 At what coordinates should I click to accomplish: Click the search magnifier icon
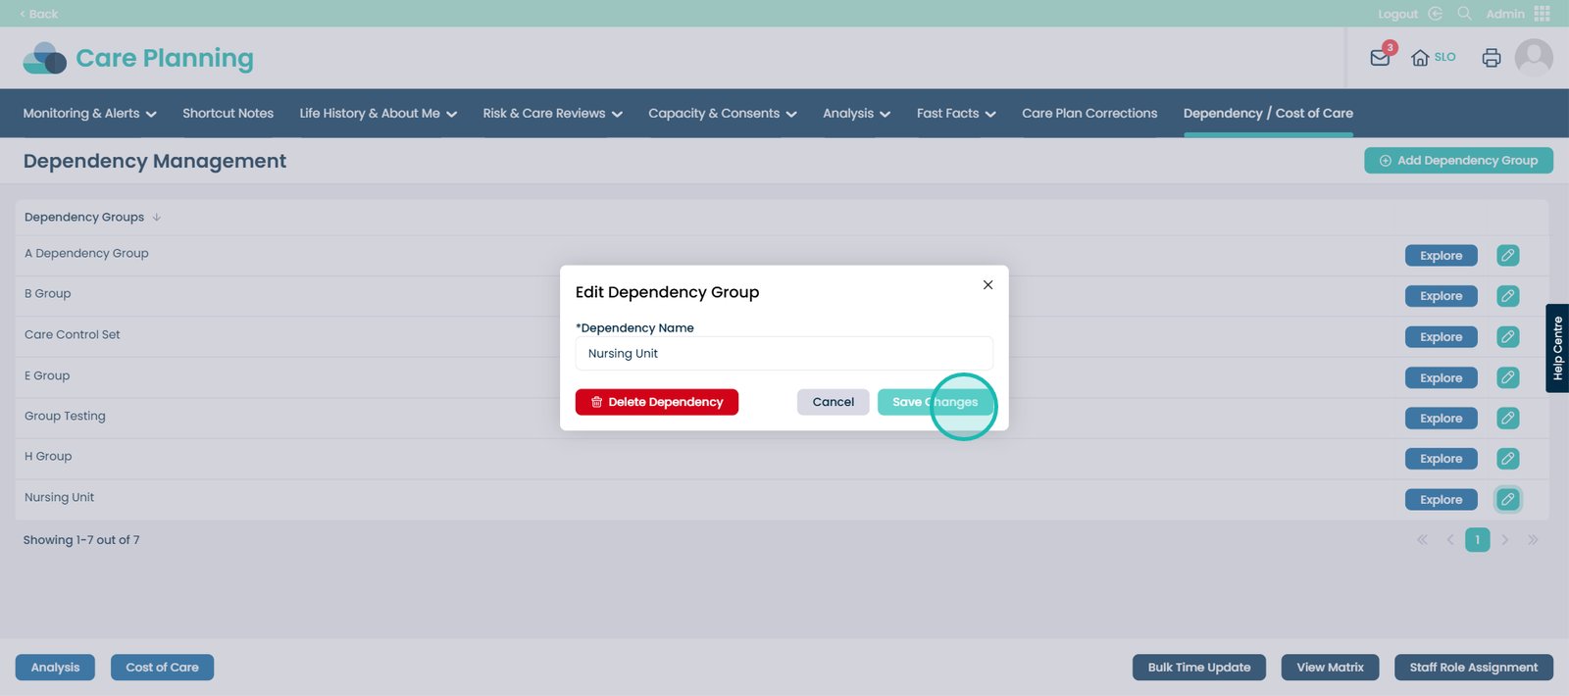click(x=1464, y=14)
